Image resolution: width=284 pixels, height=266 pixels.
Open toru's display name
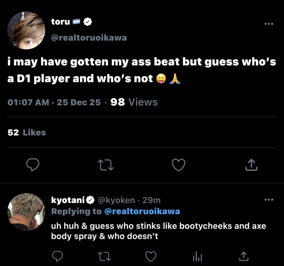60,22
